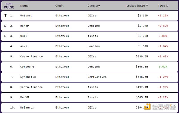This screenshot has height=113, width=179.
Task: Open the Aave project row
Action: point(89,46)
